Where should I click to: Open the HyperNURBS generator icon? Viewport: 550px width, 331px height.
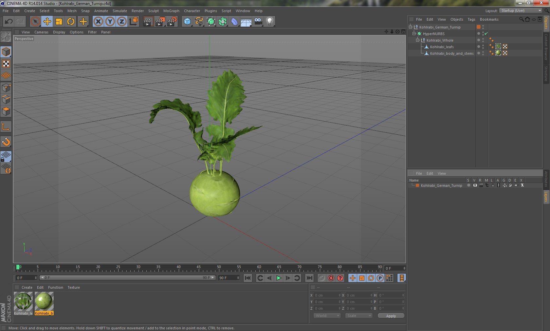tap(211, 22)
